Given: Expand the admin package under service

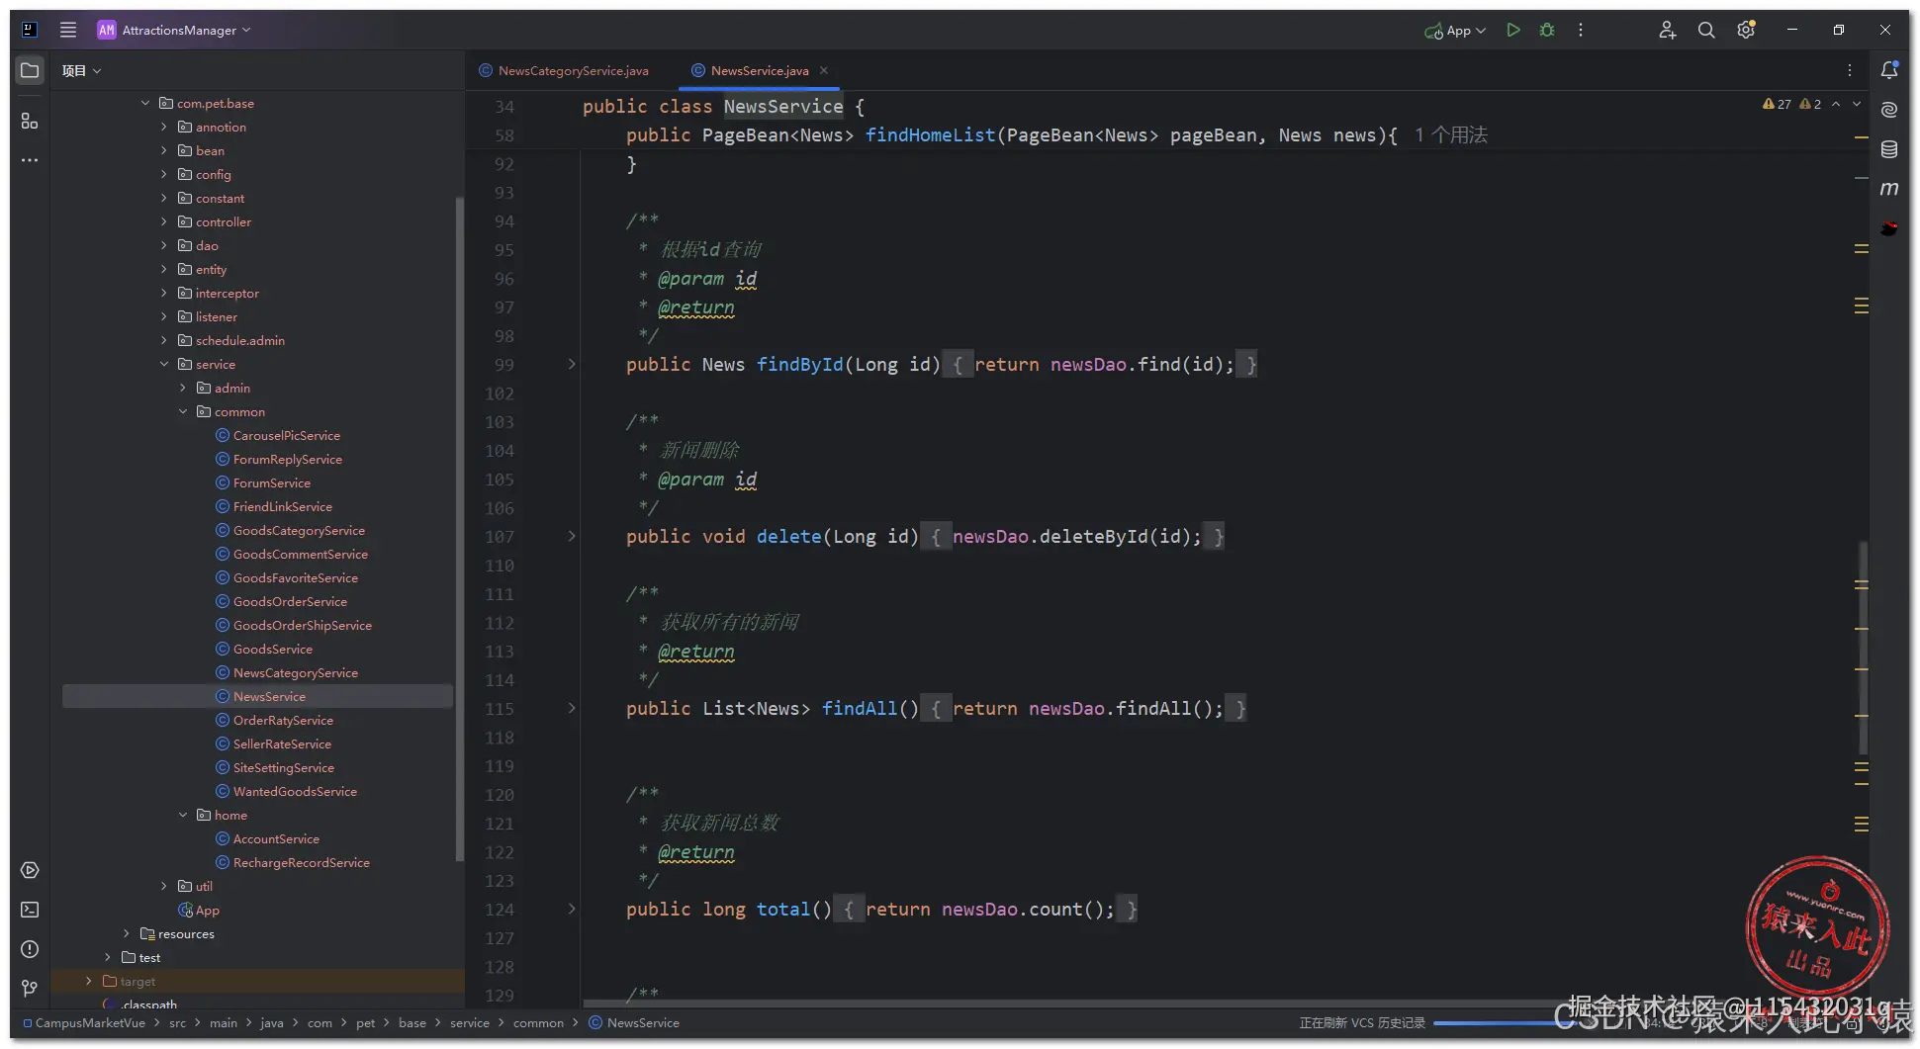Looking at the screenshot, I should tap(183, 388).
